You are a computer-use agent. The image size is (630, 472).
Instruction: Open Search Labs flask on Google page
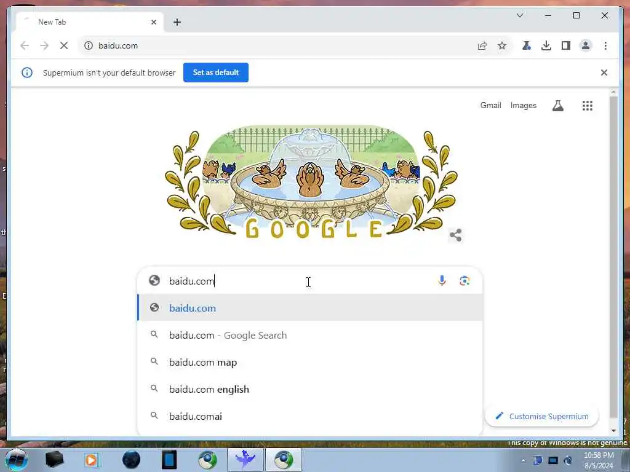click(557, 106)
